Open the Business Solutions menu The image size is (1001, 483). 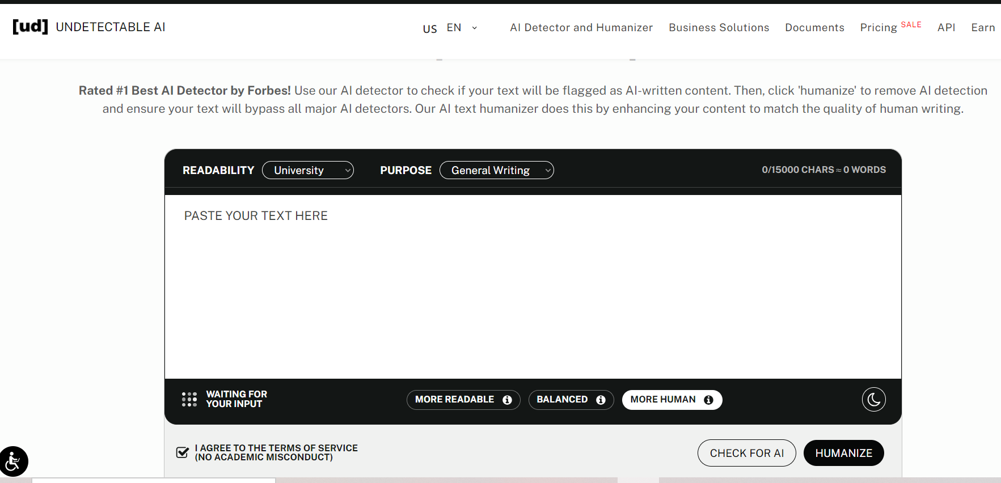coord(719,28)
